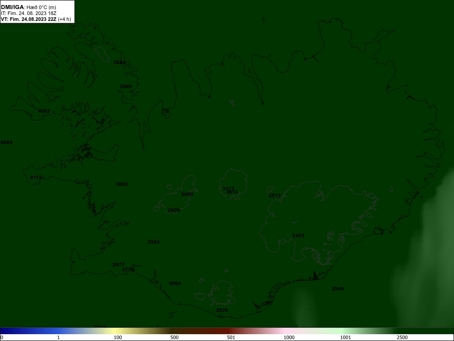Click the color scale label 0
The height and width of the screenshot is (341, 454).
2,337
